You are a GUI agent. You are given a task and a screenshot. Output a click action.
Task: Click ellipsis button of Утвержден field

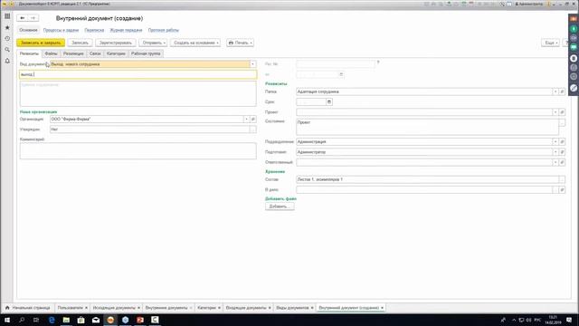point(253,129)
